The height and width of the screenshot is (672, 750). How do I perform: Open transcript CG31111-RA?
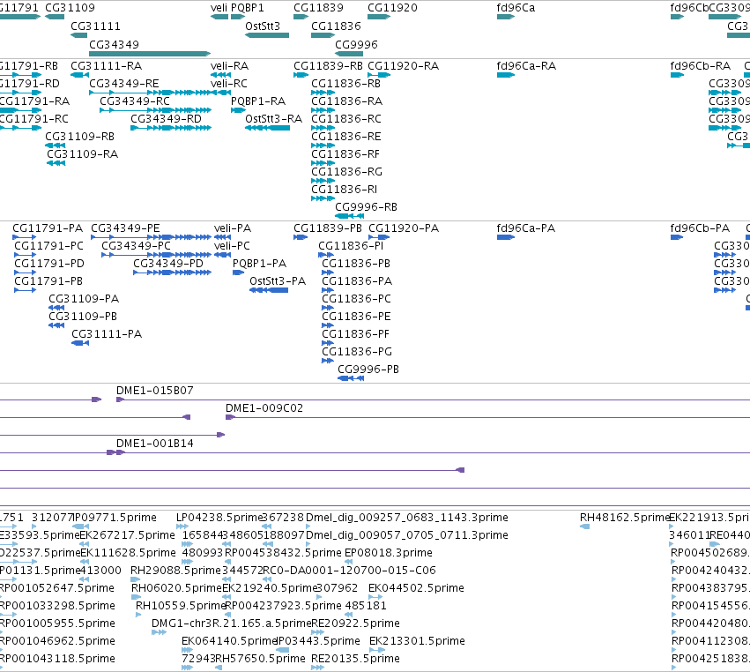[106, 65]
